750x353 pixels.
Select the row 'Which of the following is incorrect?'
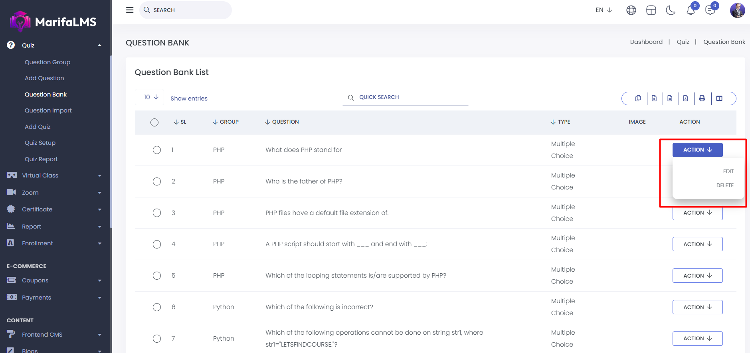157,307
